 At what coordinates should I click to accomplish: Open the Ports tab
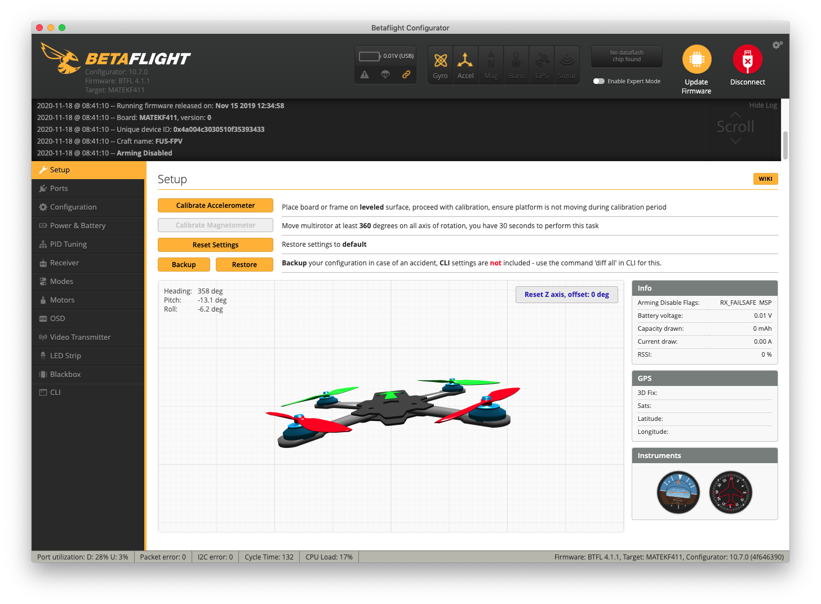88,188
